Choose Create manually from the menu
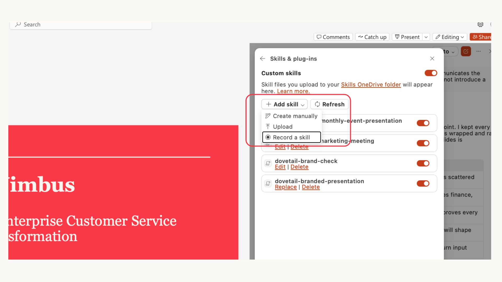 [292, 116]
